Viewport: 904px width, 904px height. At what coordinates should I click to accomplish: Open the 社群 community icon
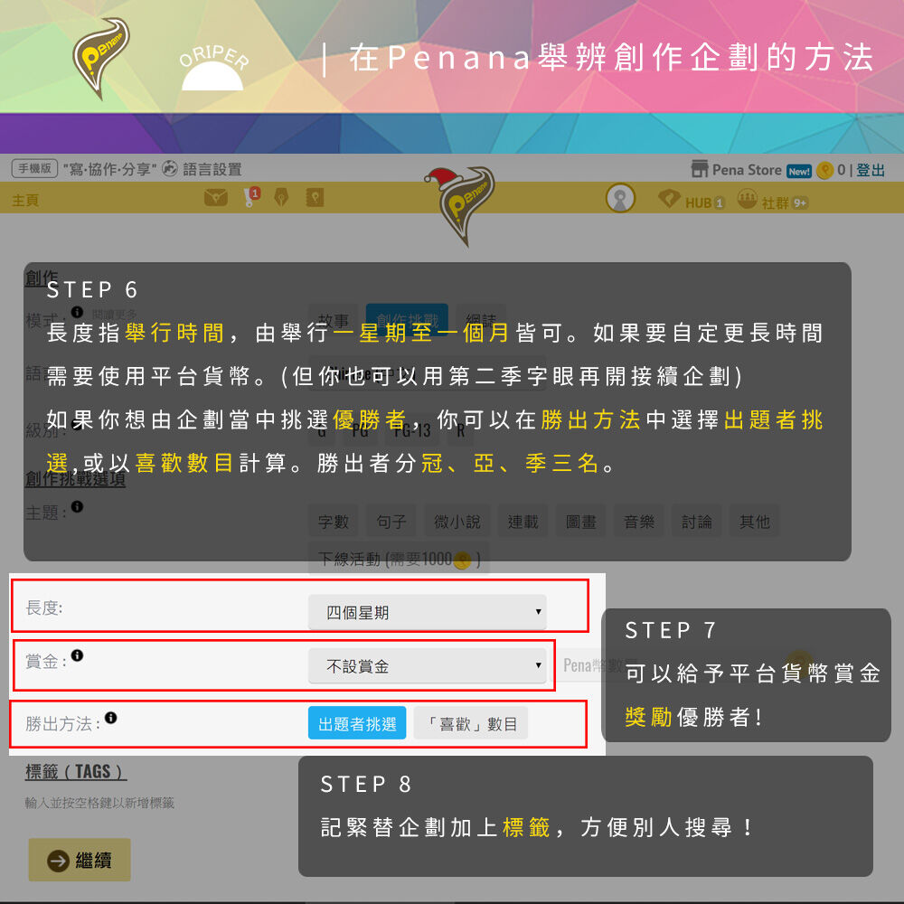click(x=748, y=200)
